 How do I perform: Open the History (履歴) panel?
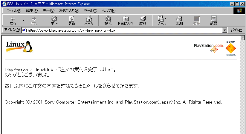(x=143, y=21)
